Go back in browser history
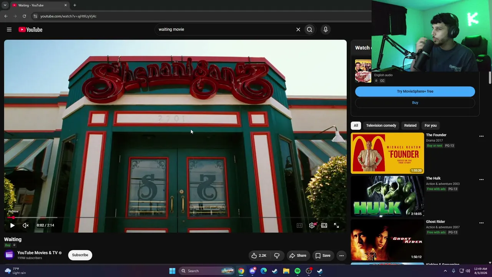Image resolution: width=492 pixels, height=277 pixels. pyautogui.click(x=6, y=16)
